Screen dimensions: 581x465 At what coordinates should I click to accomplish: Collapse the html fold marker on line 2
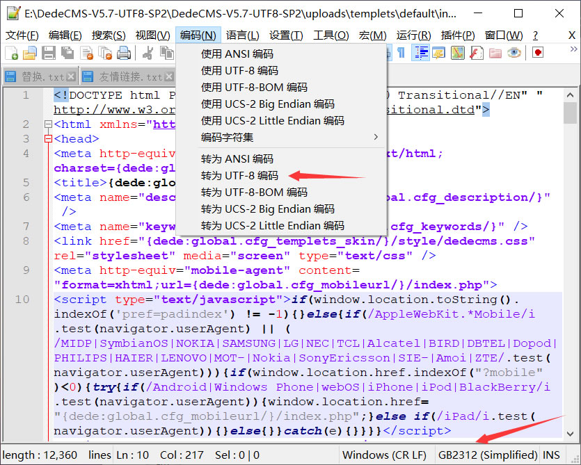[x=48, y=124]
